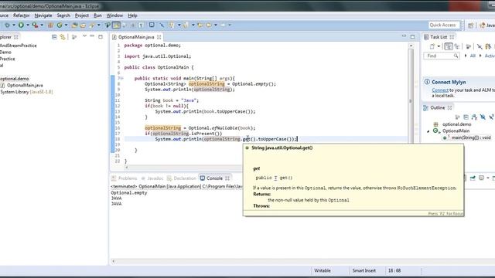The width and height of the screenshot is (495, 278).
Task: Select the Task List tab
Action: (439, 37)
